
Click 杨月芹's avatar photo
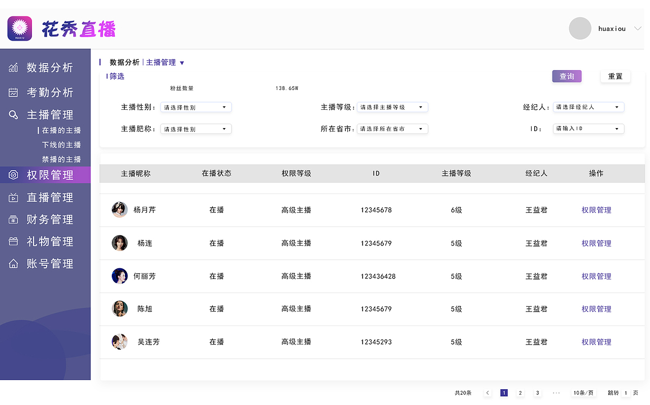(119, 210)
